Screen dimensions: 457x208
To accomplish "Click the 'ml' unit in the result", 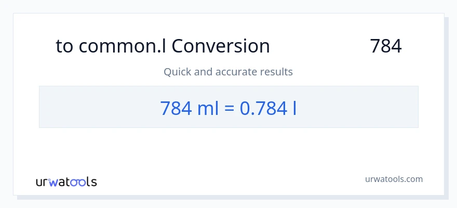I will [x=208, y=108].
